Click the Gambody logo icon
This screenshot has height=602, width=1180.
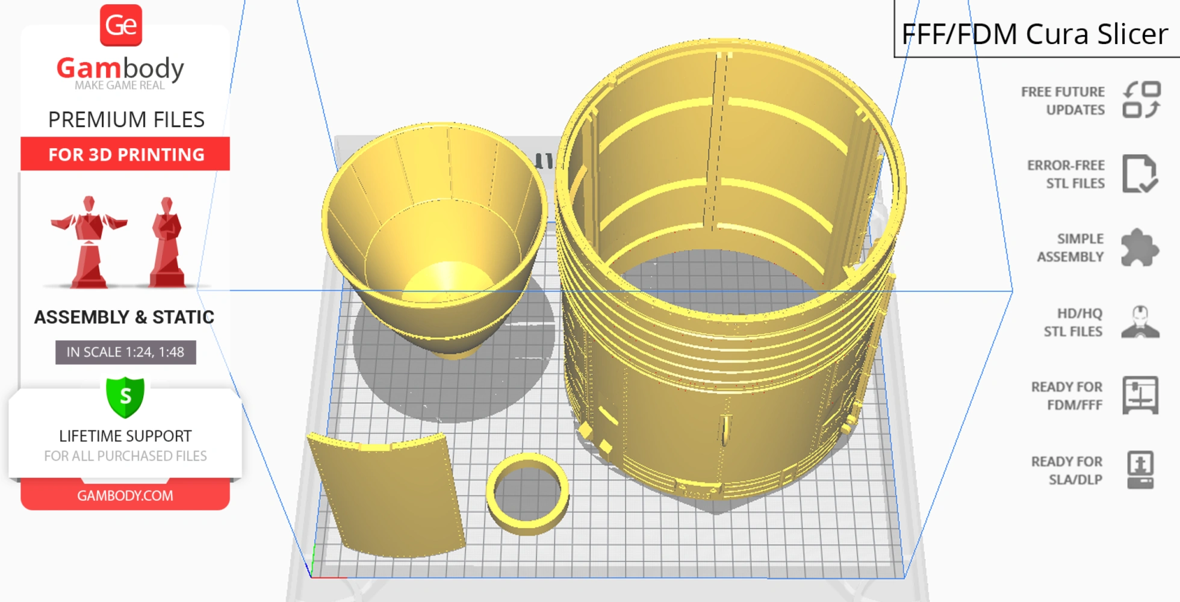pos(122,25)
